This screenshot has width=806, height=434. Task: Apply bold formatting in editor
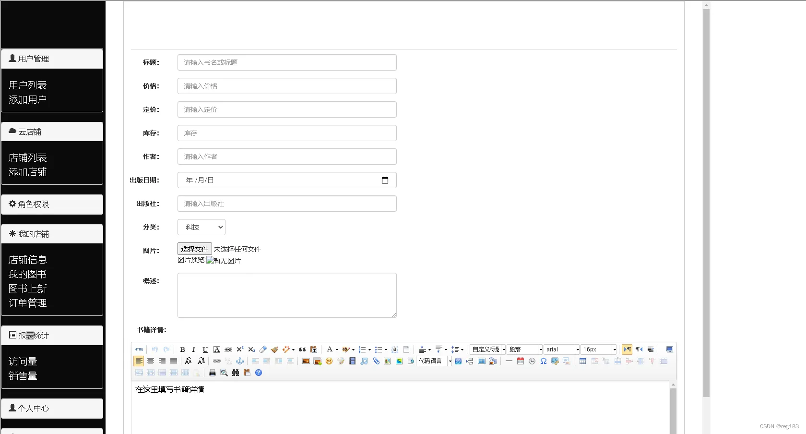182,350
